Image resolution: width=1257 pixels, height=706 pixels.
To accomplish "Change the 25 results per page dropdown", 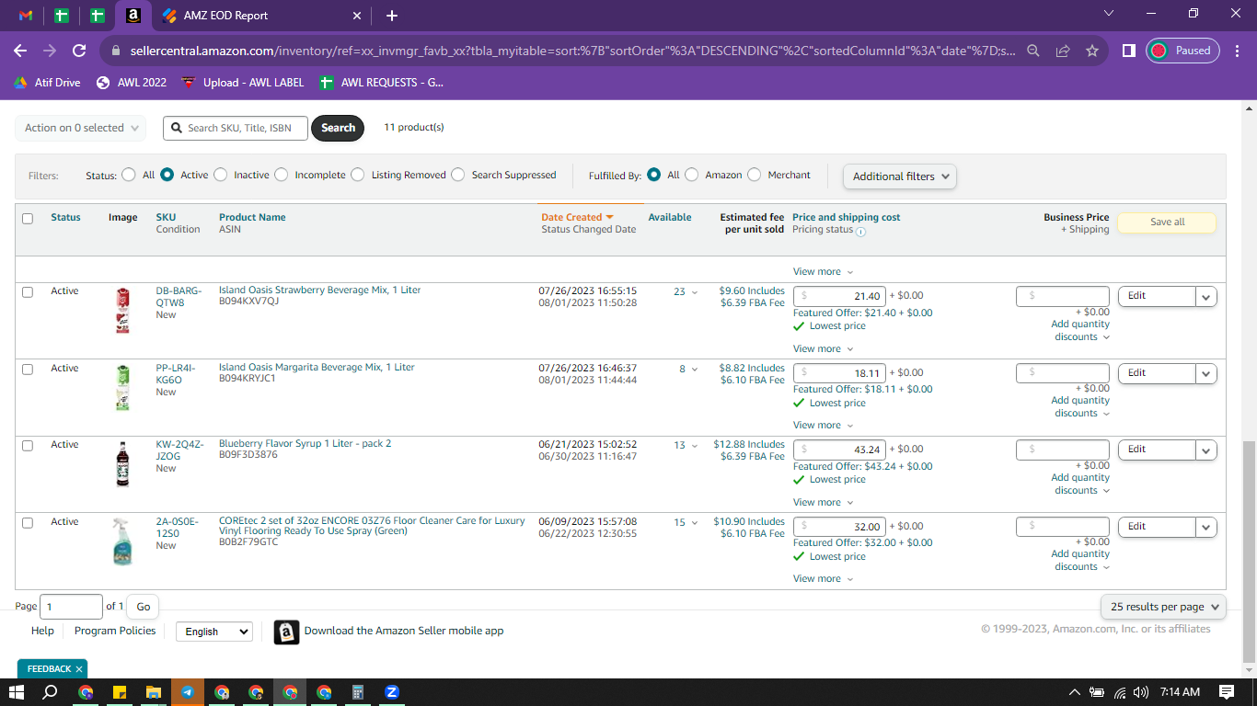I will point(1164,607).
